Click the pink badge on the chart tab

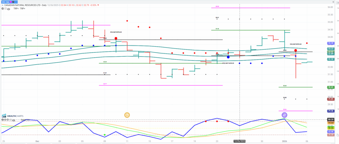click(11, 2)
